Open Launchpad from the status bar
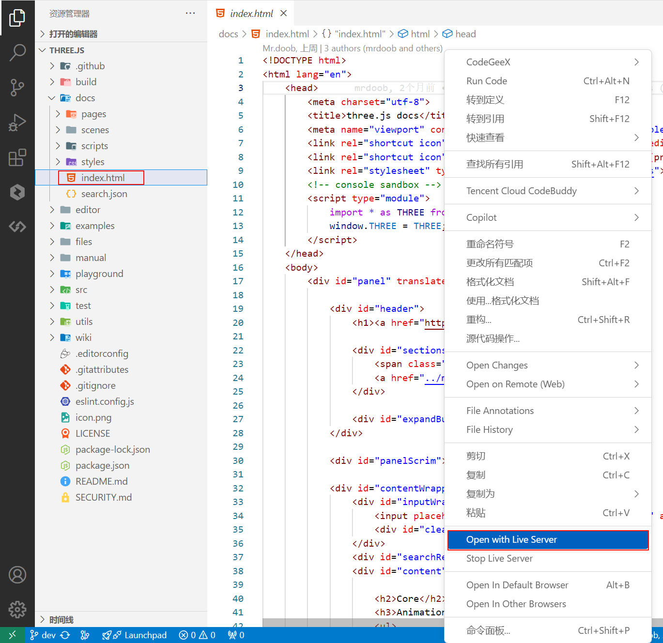Viewport: 663px width, 643px height. [x=135, y=635]
